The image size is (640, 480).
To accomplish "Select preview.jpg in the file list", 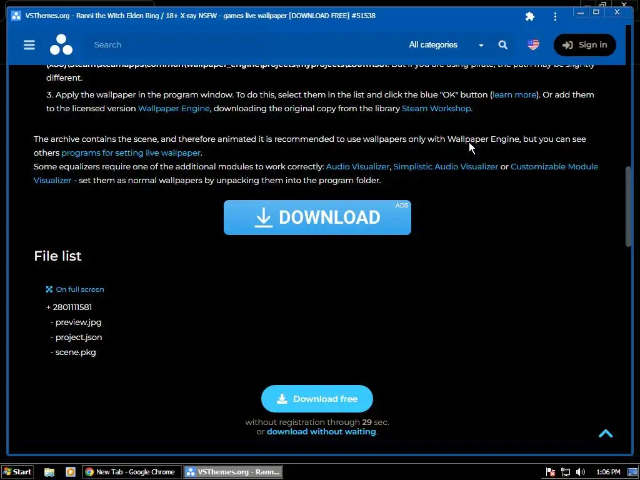I will [78, 322].
